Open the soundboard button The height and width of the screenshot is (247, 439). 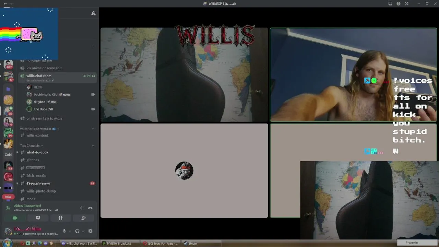(x=83, y=218)
